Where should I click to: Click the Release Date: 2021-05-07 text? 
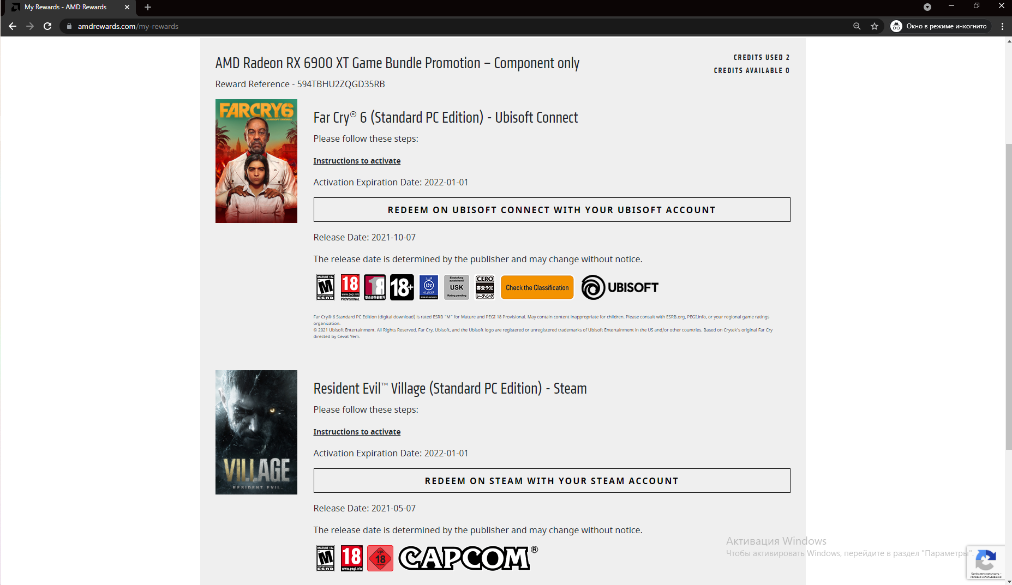click(x=364, y=508)
